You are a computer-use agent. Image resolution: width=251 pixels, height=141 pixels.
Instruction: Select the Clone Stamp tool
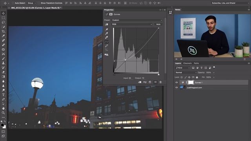pos(3,63)
